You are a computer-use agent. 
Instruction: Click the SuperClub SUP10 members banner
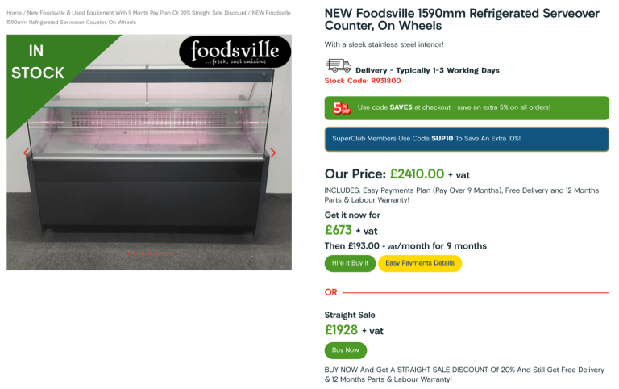(467, 139)
